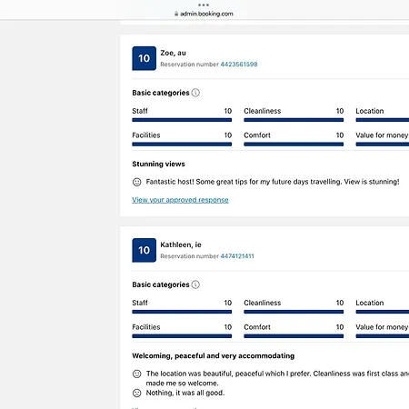
Task: Click the 'Stunning views' review title
Action: (158, 164)
